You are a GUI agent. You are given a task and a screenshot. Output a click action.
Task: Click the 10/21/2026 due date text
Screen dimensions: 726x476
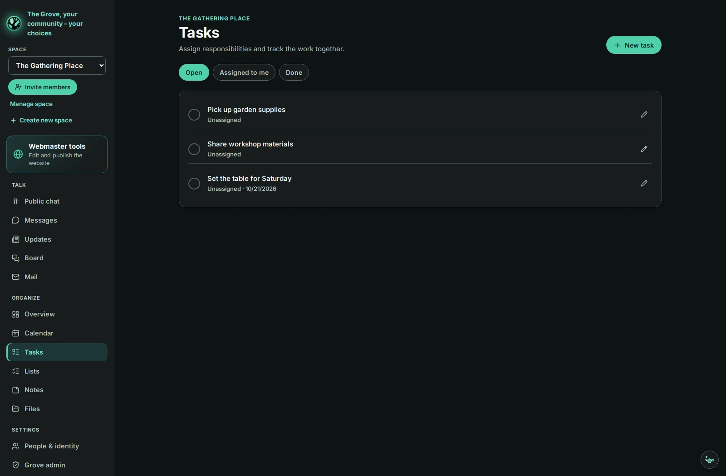click(x=261, y=189)
